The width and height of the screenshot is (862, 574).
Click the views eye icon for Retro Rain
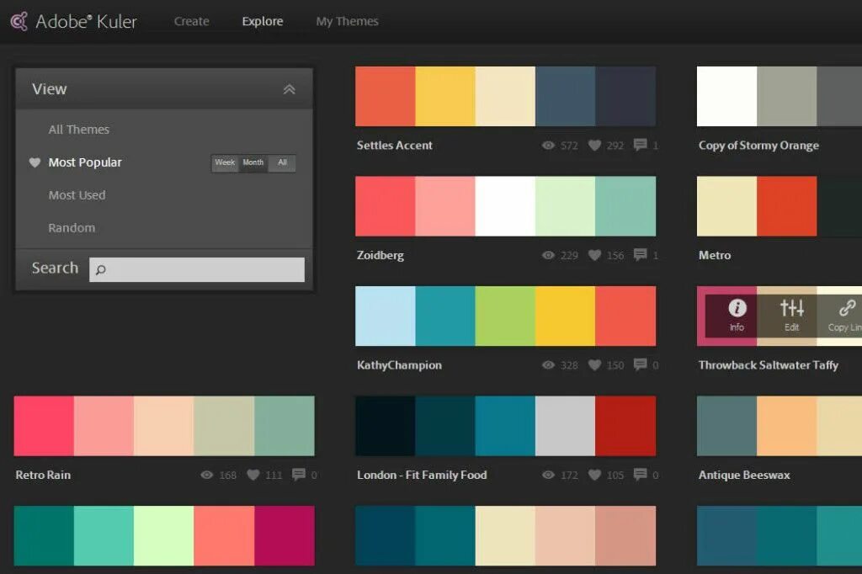pos(207,475)
